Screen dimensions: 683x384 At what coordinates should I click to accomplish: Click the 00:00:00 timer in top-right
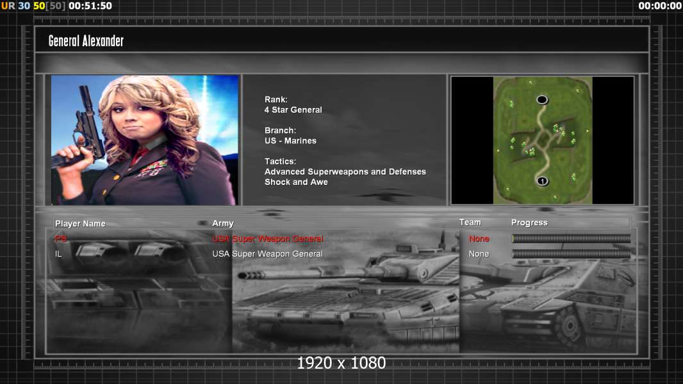point(660,6)
